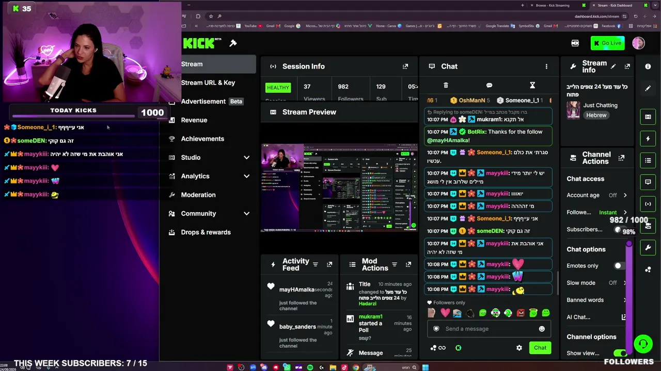
Task: Insert the pink heart emote
Action: point(445,313)
